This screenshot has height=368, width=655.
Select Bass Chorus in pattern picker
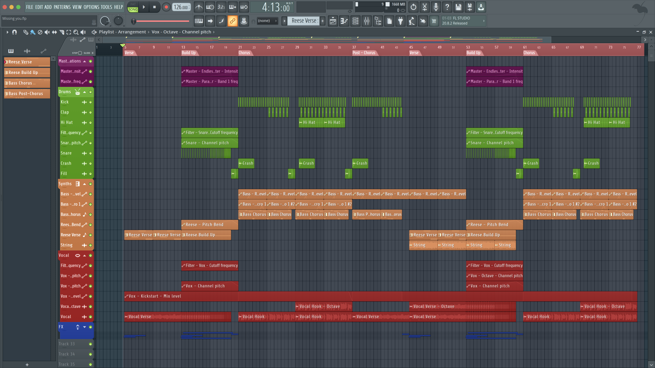pos(27,83)
